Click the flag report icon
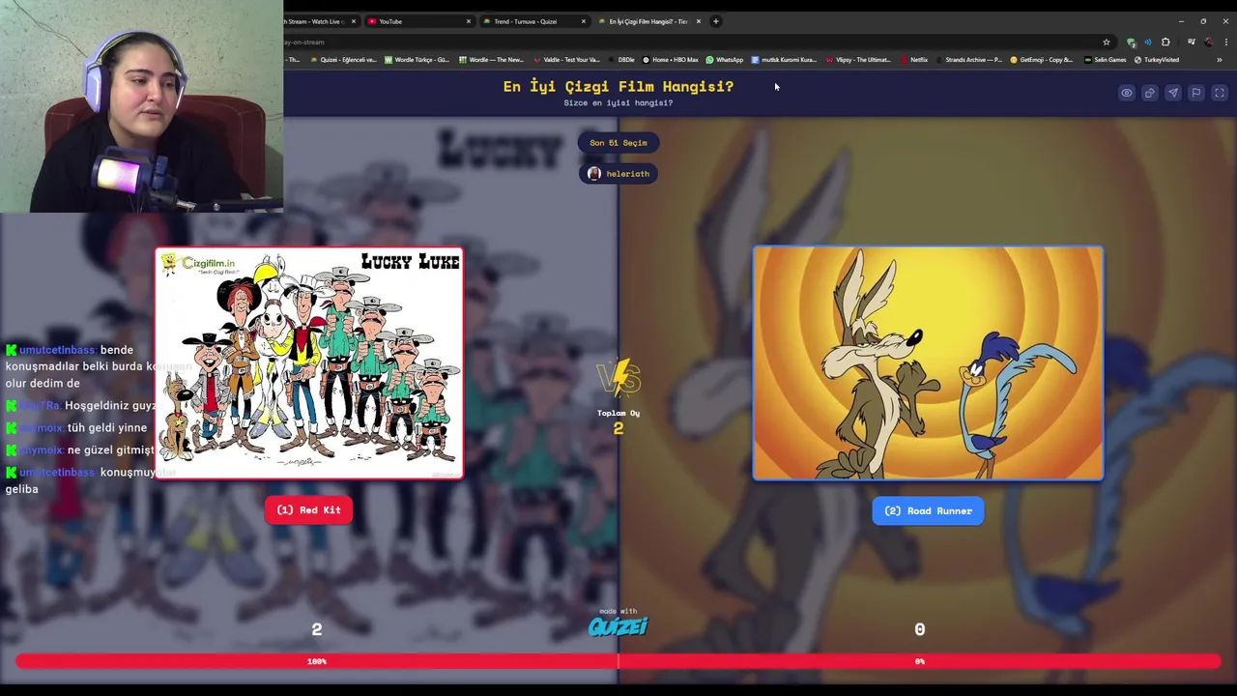 click(x=1196, y=93)
